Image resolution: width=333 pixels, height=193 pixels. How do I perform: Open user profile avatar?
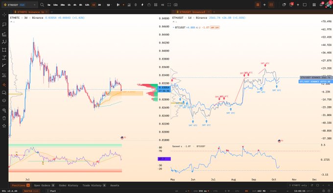point(328,4)
